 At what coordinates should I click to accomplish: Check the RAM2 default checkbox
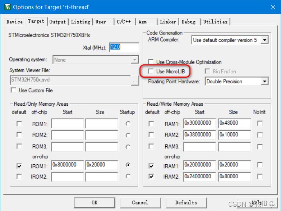tap(151, 135)
